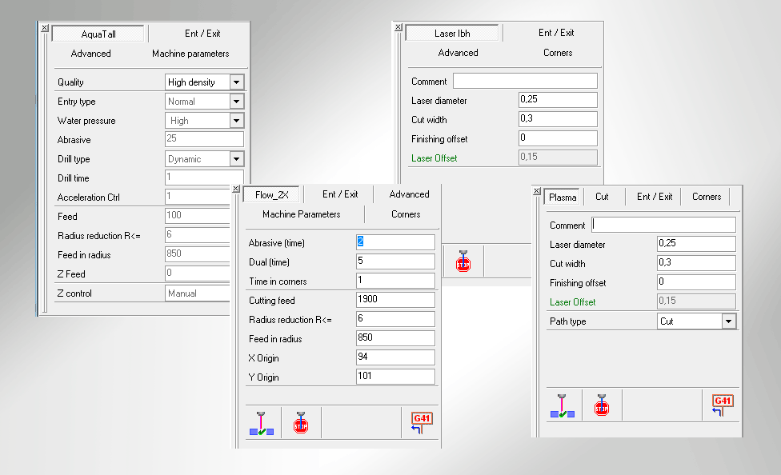Open Machine Parameters tab in Flow_2X panel

tap(302, 214)
